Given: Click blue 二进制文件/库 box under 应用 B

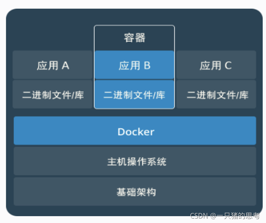Looking at the screenshot, I should (x=134, y=94).
